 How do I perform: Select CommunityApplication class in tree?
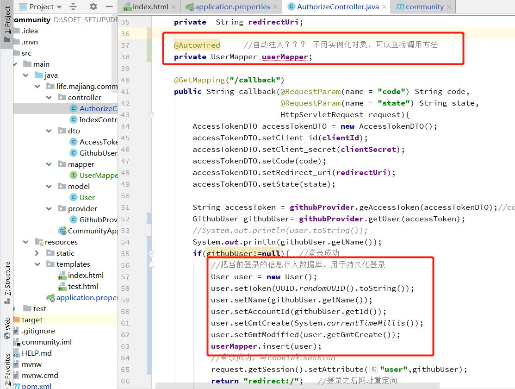(88, 231)
